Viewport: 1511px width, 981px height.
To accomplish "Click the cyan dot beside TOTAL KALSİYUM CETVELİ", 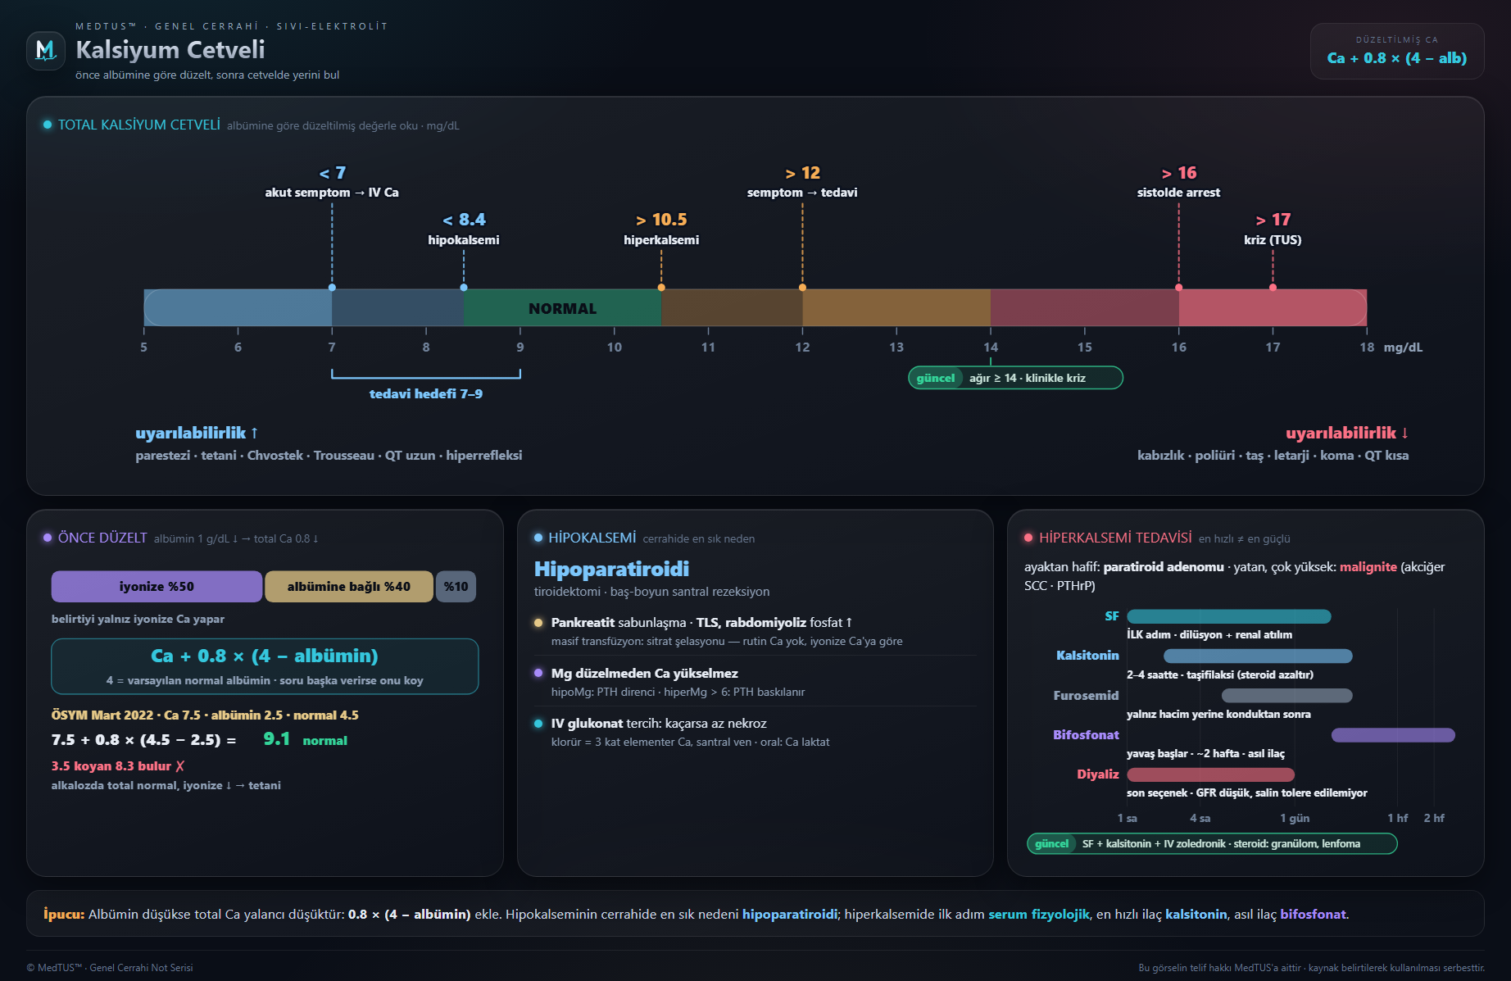I will tap(48, 125).
